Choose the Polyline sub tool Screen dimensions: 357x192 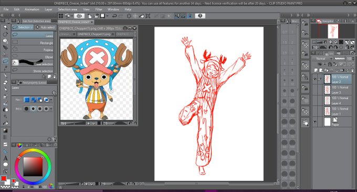coord(33,49)
